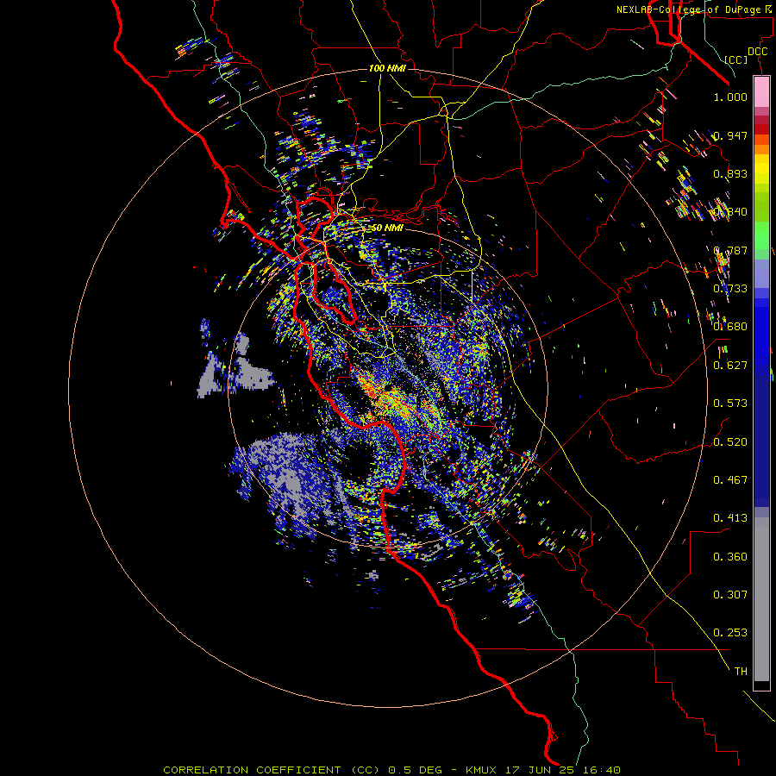Click the 0.413 scale value
The height and width of the screenshot is (776, 776).
pos(730,518)
